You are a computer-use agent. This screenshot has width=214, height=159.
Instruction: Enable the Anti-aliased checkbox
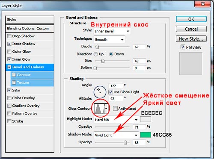115,109
